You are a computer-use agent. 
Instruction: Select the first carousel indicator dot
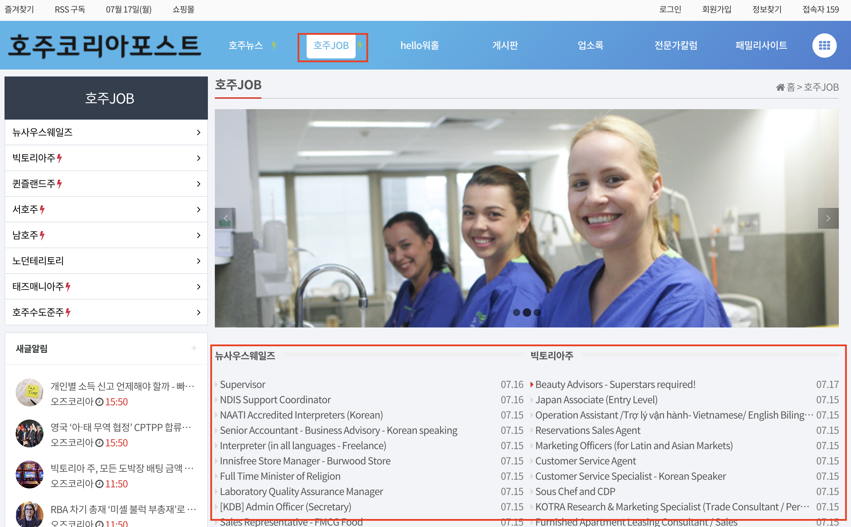pyautogui.click(x=517, y=312)
